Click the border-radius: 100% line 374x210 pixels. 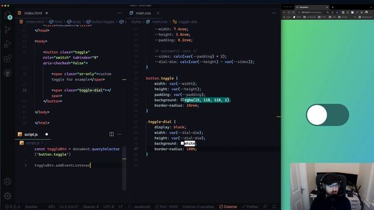tap(175, 149)
